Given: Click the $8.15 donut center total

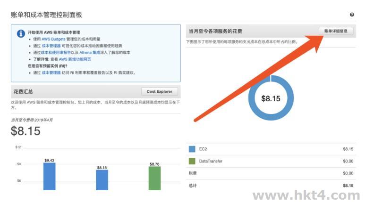Looking at the screenshot, I should point(271,98).
